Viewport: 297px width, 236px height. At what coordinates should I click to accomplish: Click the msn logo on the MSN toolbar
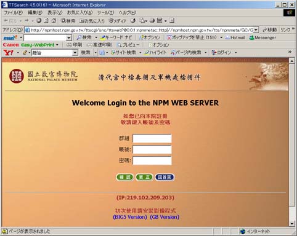pyautogui.click(x=10, y=37)
